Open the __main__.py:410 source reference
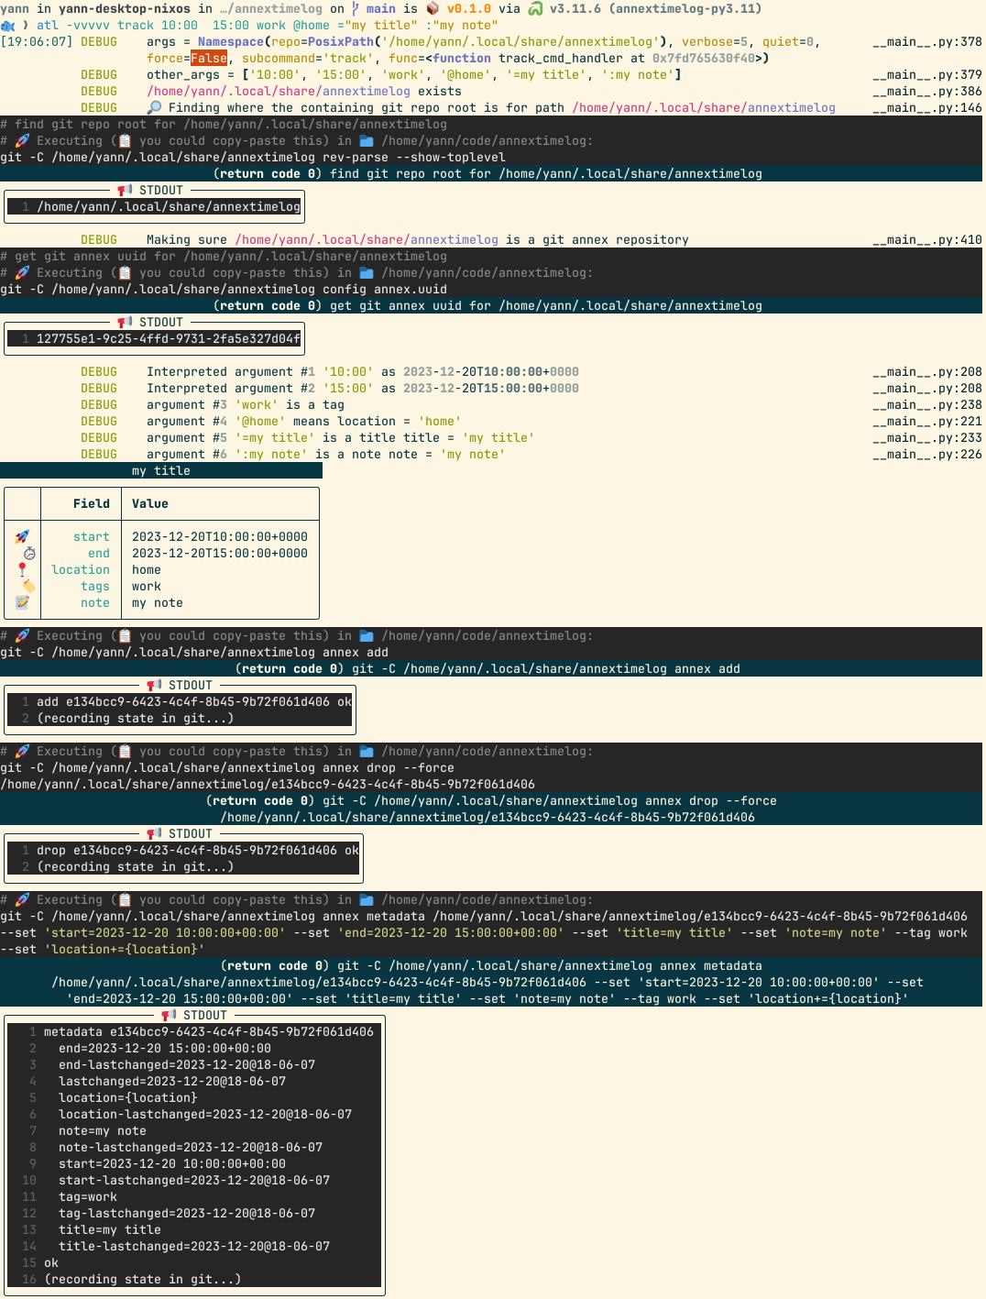Screen dimensions: 986x1299 pyautogui.click(x=926, y=239)
